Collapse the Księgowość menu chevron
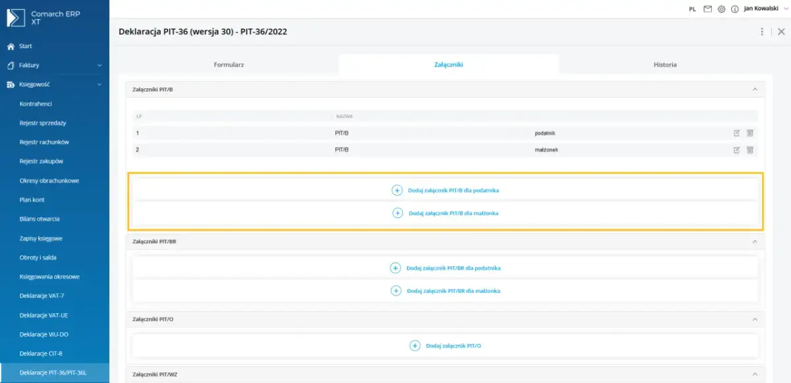 tap(100, 84)
